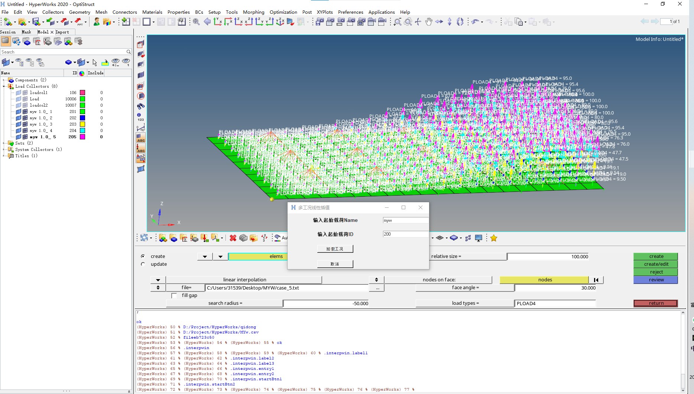Select the create radio button

pyautogui.click(x=143, y=256)
